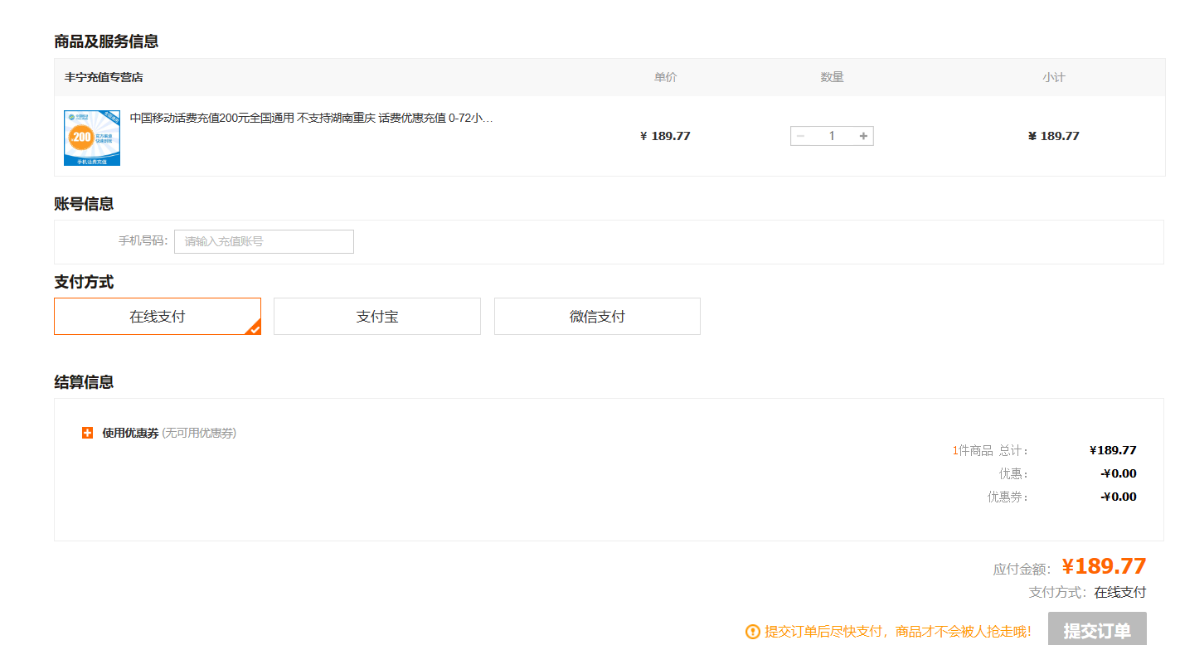Increase quantity with the plus button
Image resolution: width=1180 pixels, height=645 pixels.
click(863, 136)
